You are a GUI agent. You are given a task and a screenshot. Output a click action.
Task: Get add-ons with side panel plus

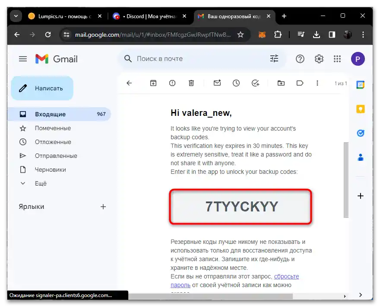tap(361, 196)
